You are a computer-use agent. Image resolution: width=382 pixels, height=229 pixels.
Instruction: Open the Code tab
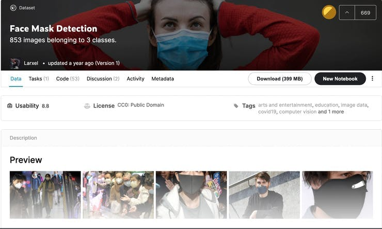pos(68,79)
